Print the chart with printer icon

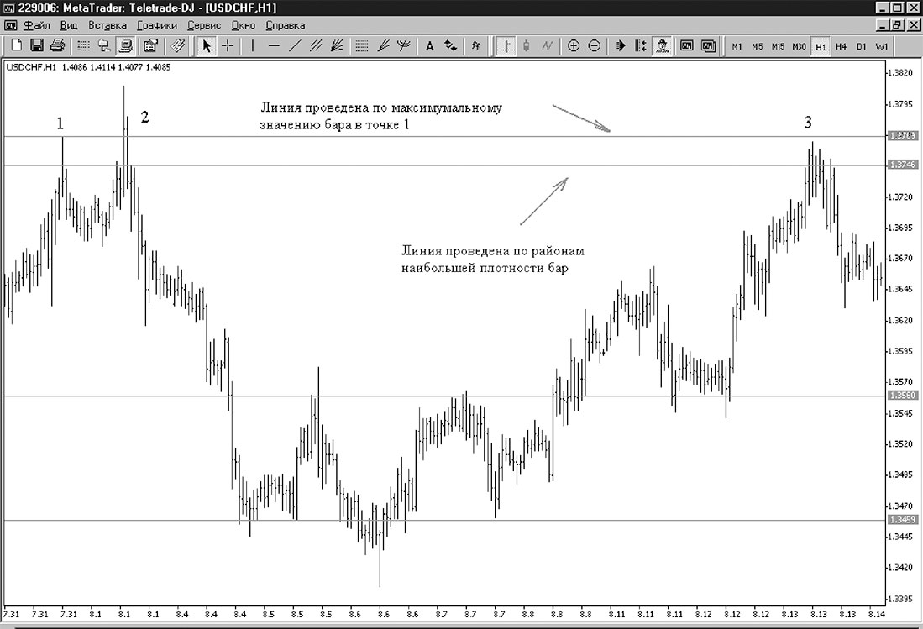(57, 45)
